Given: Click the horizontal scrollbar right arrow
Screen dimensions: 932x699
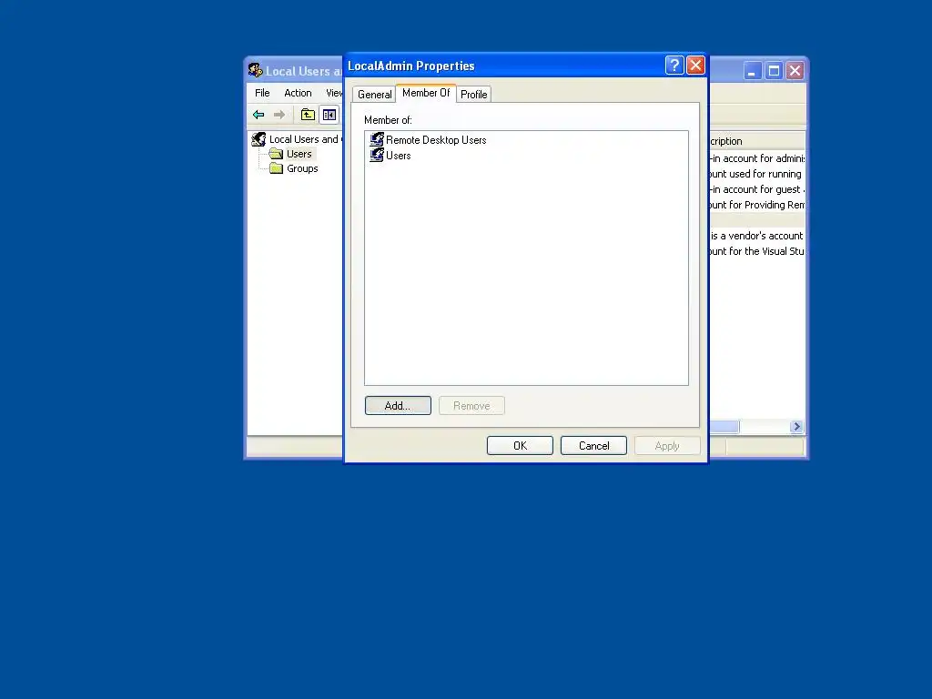Looking at the screenshot, I should click(x=797, y=427).
